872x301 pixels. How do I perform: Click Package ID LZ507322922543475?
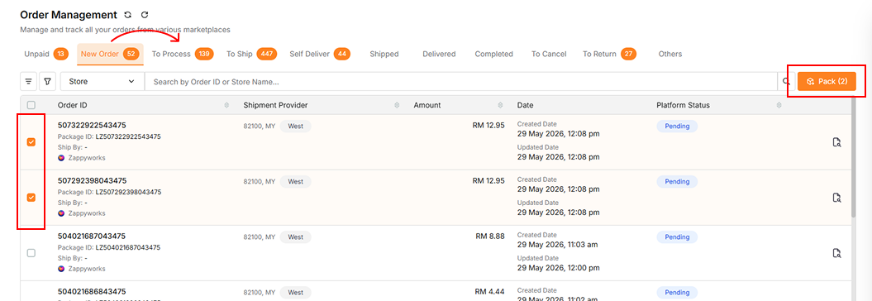[128, 136]
